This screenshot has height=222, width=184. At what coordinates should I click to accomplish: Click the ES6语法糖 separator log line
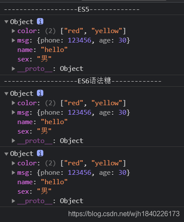coord(92,81)
